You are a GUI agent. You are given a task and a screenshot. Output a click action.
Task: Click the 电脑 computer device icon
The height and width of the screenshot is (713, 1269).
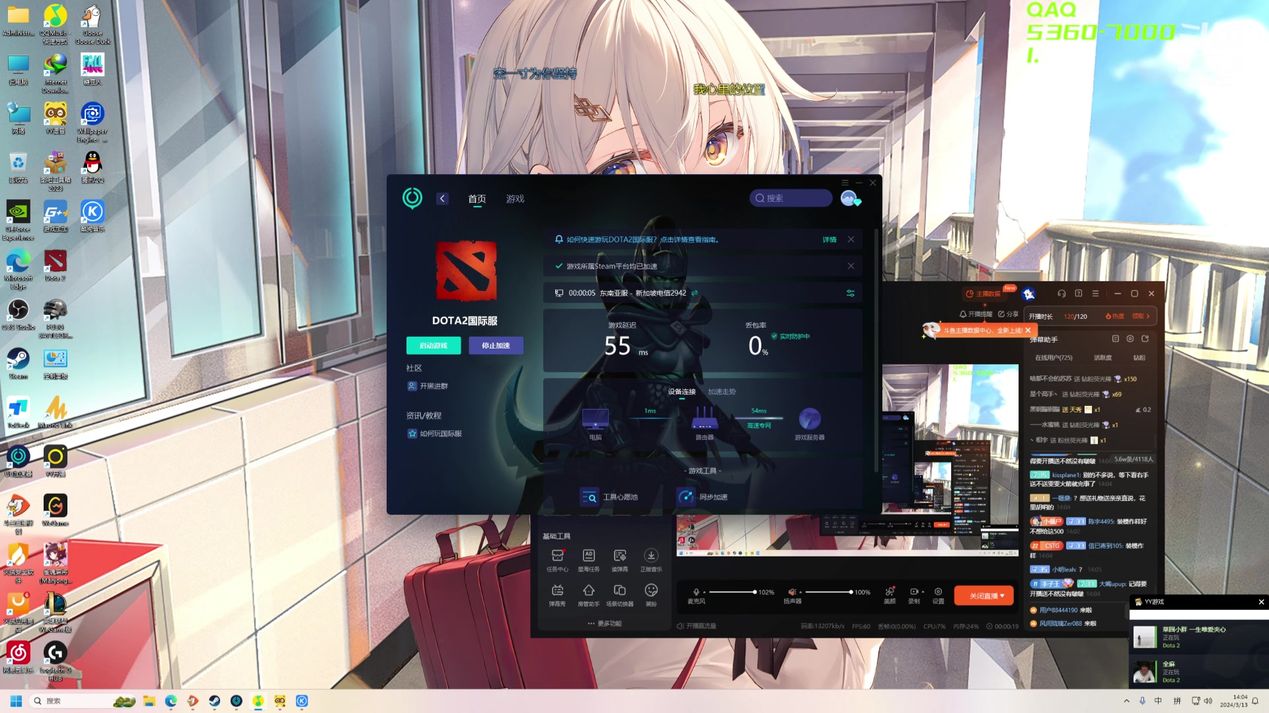click(x=595, y=419)
